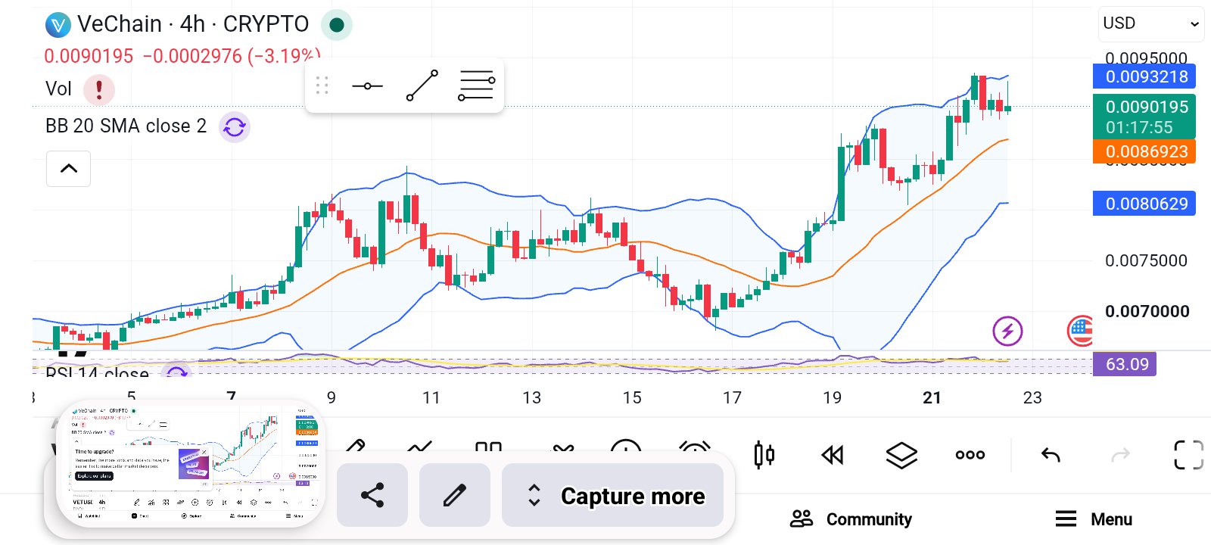Click the Vol indicator warning badge
Image resolution: width=1211 pixels, height=545 pixels.
click(x=98, y=89)
